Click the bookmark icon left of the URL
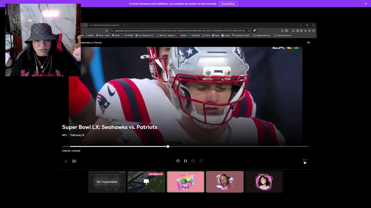 pos(107,31)
